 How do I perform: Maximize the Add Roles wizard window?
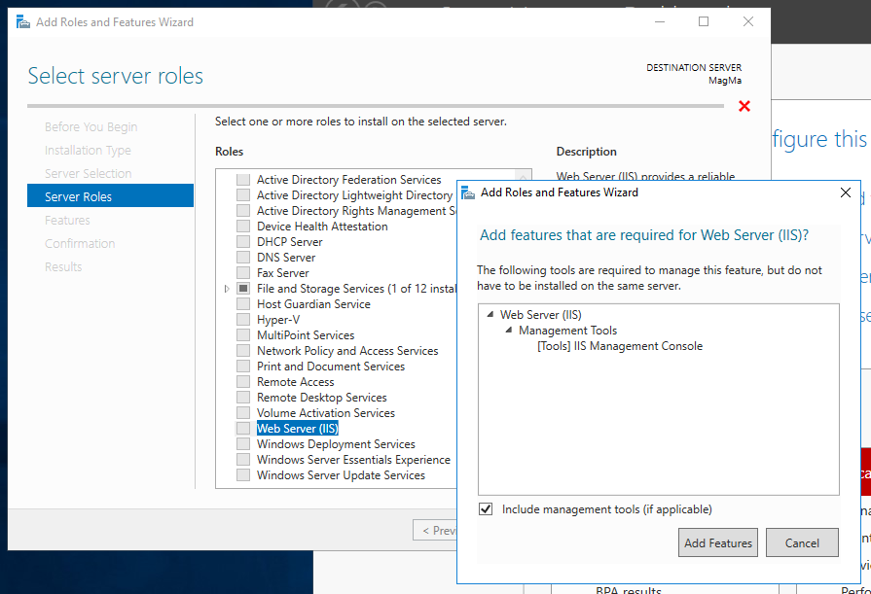pyautogui.click(x=704, y=21)
